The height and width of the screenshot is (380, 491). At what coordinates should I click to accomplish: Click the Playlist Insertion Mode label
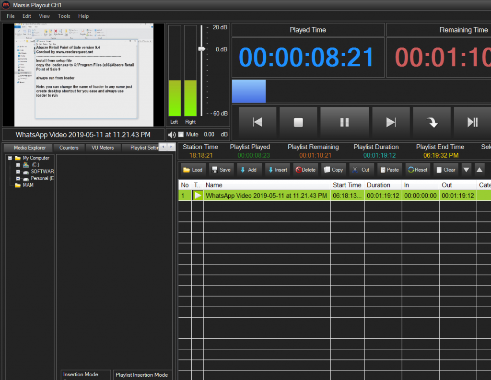click(x=141, y=375)
